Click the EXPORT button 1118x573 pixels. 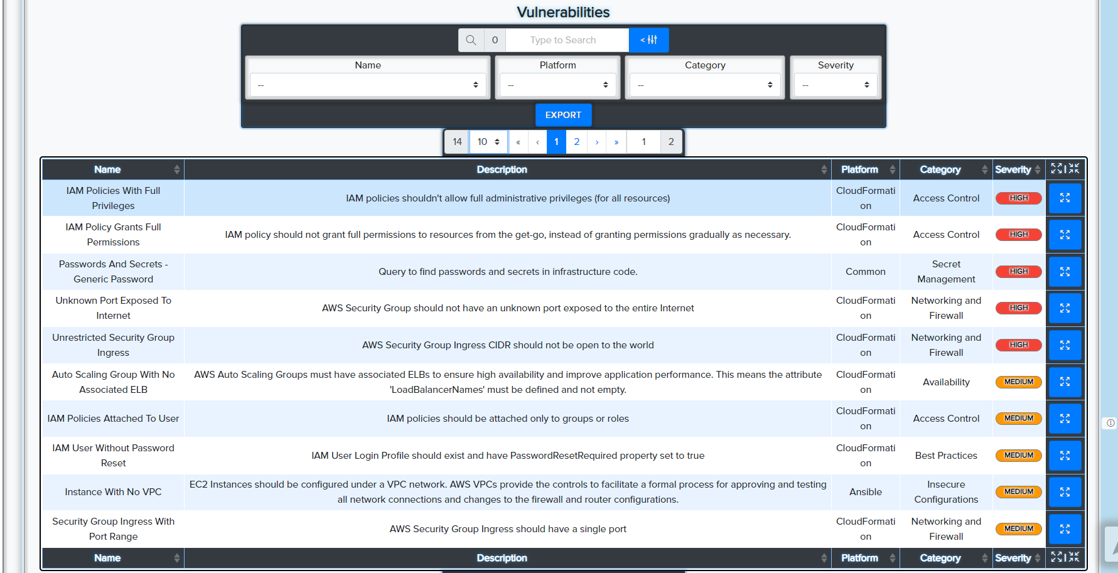[563, 115]
